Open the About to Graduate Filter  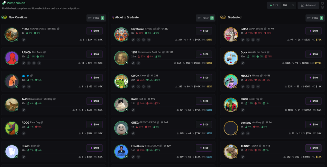click(206, 18)
